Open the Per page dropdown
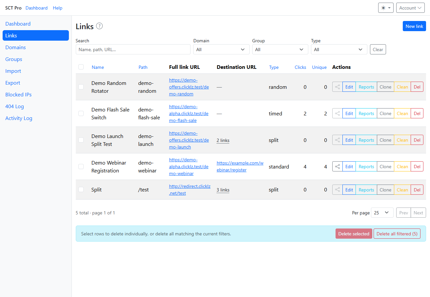Viewport: 430px width, 297px height. point(382,213)
